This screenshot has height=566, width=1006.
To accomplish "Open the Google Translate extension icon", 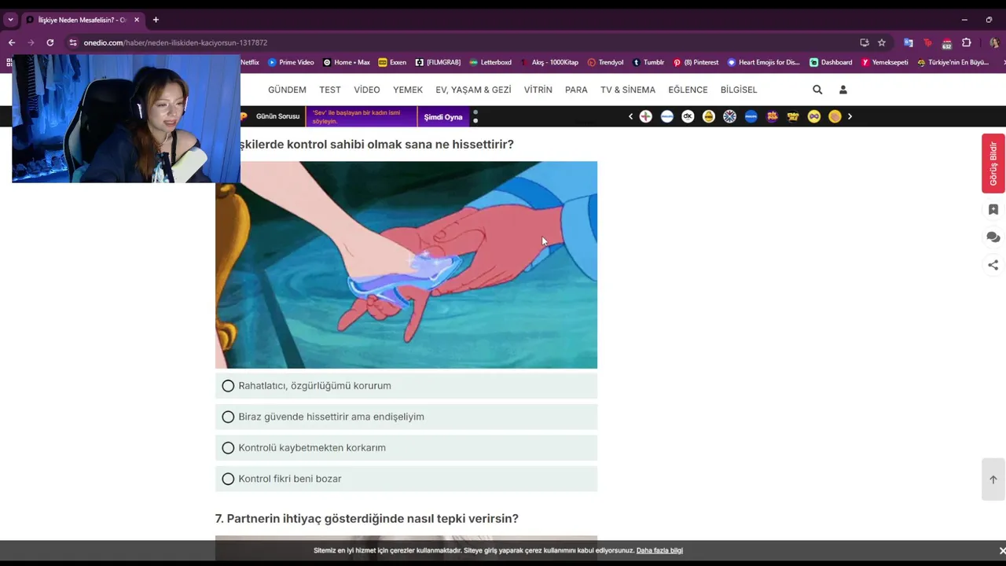I will click(x=908, y=42).
